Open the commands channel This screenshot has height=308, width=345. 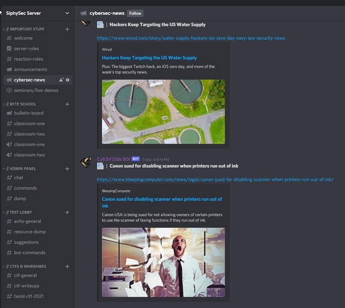(x=38, y=188)
